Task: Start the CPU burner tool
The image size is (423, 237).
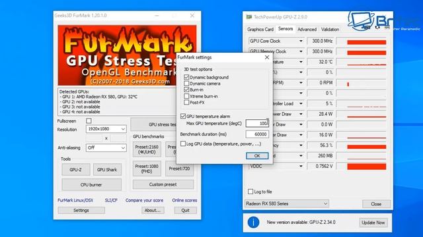Action: (91, 185)
